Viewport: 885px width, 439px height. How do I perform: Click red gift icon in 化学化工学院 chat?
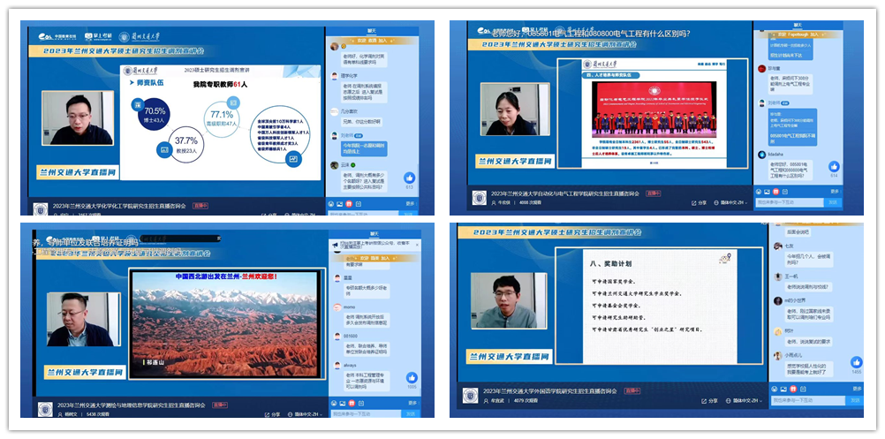pyautogui.click(x=351, y=203)
